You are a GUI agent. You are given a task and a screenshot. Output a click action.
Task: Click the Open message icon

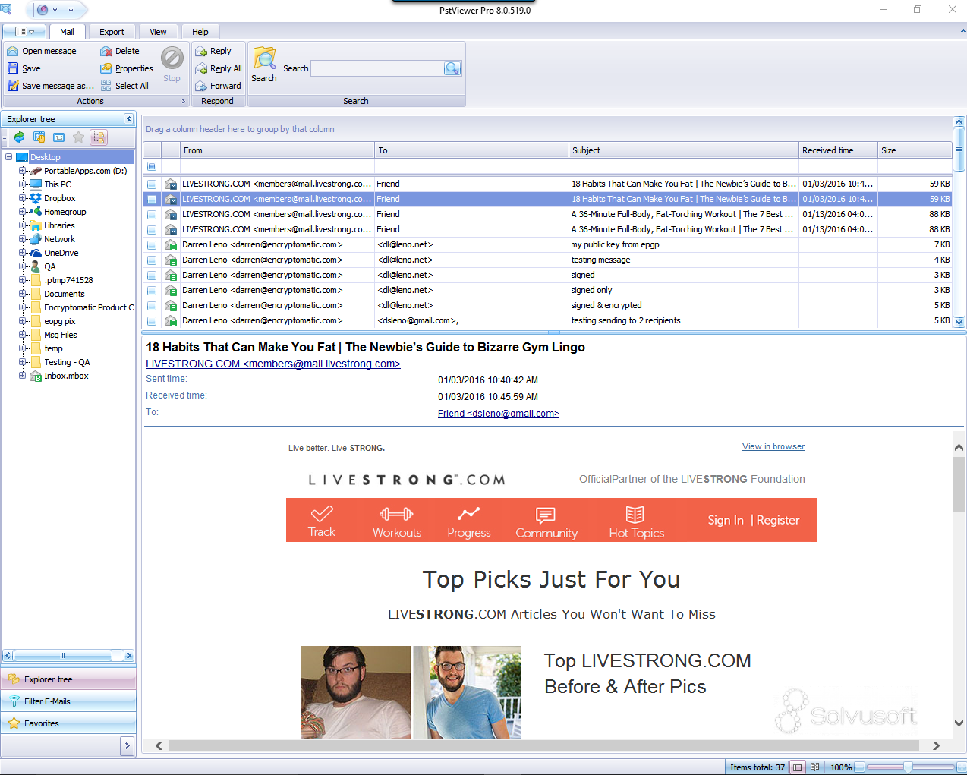click(12, 51)
